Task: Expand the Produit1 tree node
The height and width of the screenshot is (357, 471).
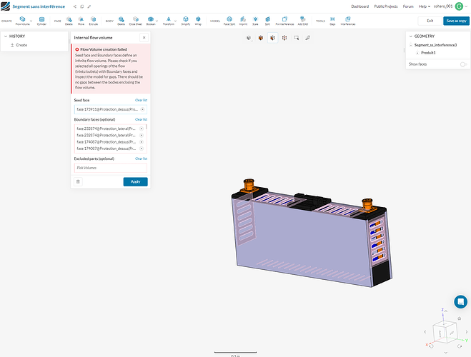Action: coord(417,53)
